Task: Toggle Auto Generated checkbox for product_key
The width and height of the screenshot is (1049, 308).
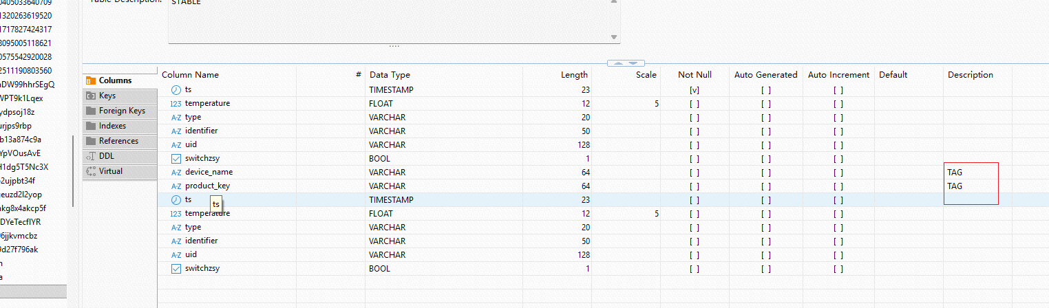Action: 765,186
